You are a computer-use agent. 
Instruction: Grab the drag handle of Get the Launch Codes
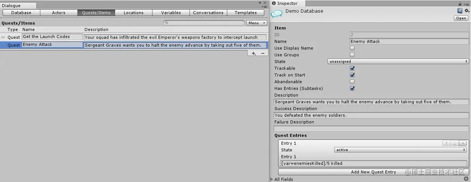point(3,37)
